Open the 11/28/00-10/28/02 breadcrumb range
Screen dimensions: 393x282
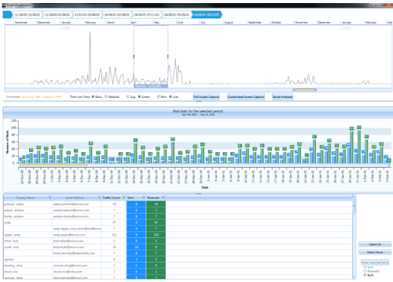pos(28,15)
